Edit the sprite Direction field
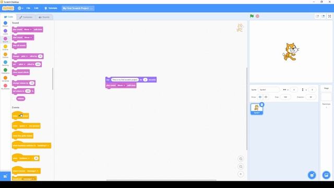 [311, 97]
